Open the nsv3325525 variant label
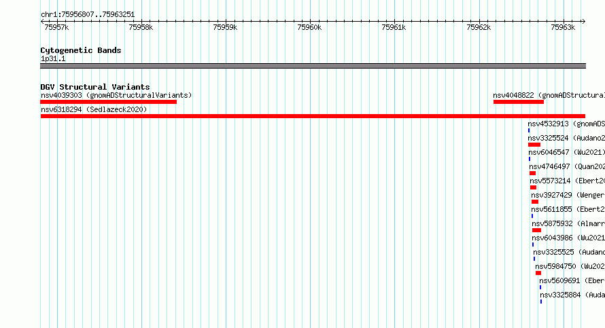Viewport: 605px width, 328px height. click(569, 252)
